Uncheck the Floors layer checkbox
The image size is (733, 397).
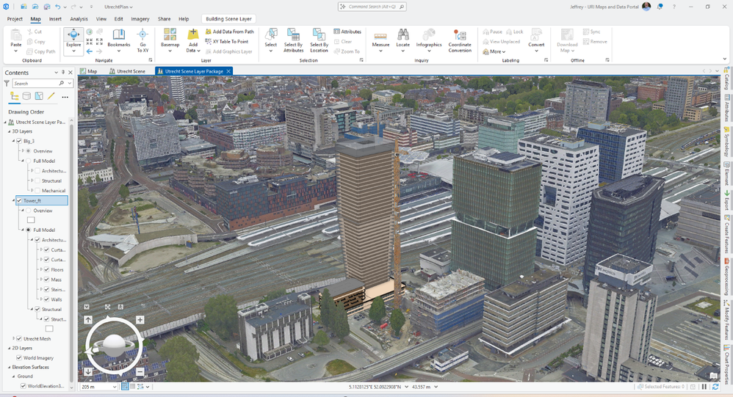[46, 269]
